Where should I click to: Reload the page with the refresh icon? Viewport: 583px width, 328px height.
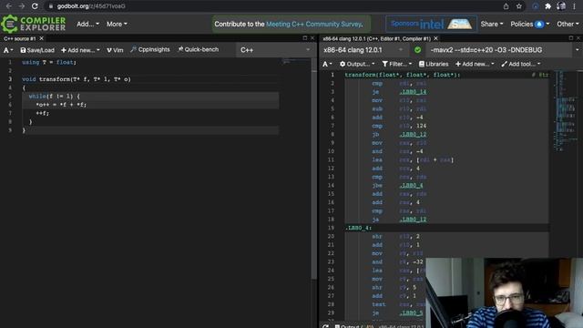(x=35, y=6)
